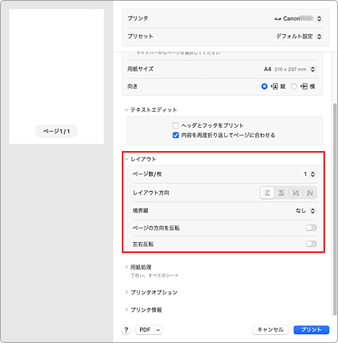Click the PDF button
Screen dimensions: 338x343
[145, 330]
